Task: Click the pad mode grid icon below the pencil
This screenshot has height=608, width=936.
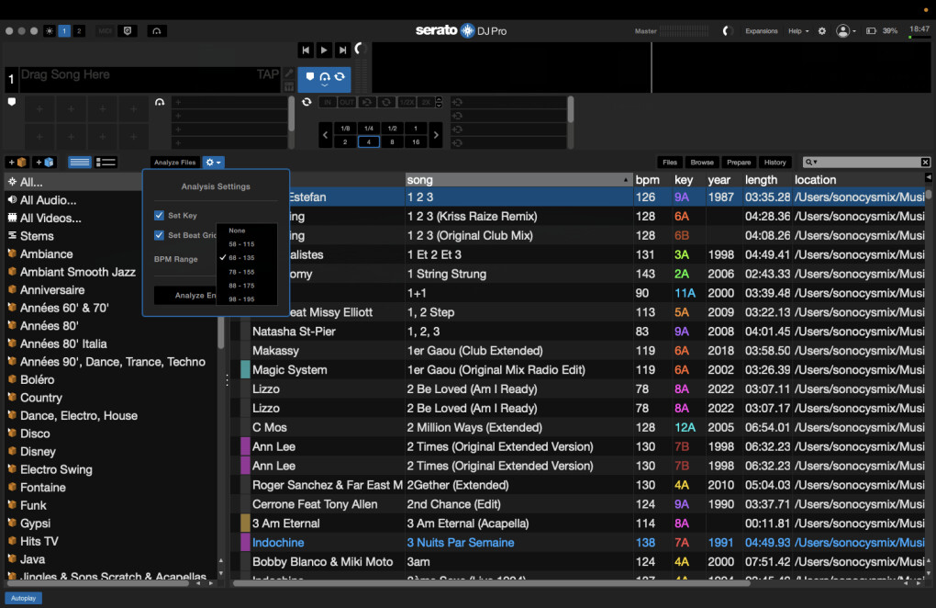Action: (x=289, y=86)
